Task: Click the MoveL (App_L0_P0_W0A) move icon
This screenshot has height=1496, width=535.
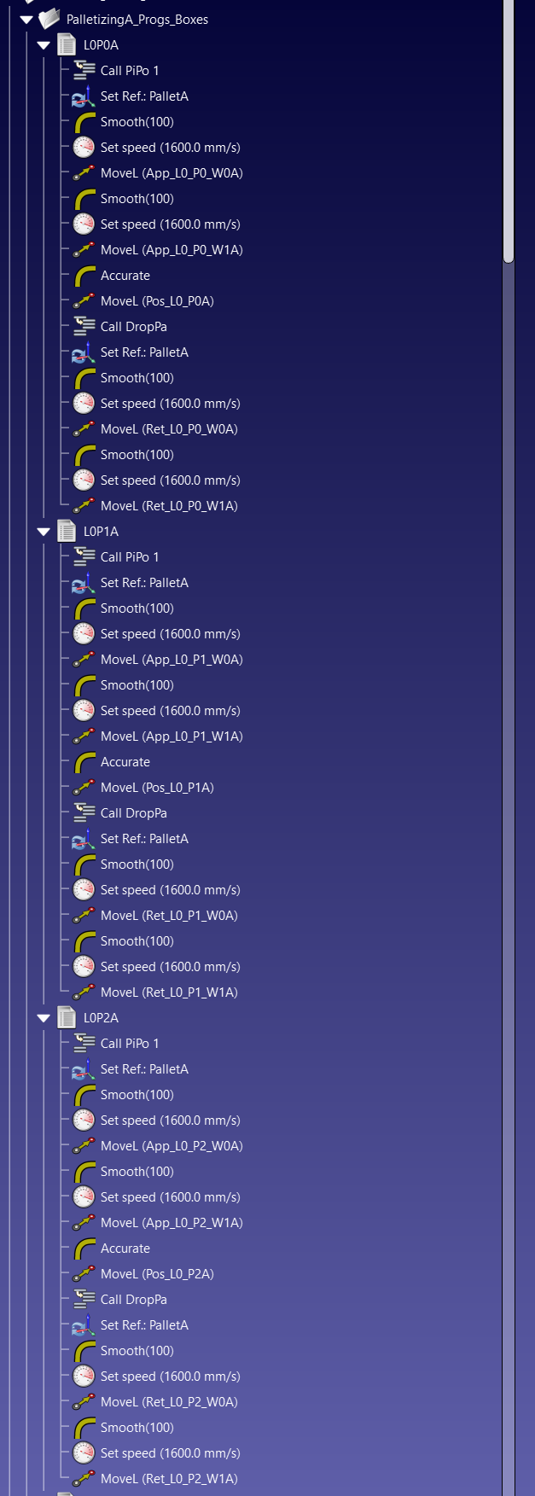Action: tap(84, 173)
